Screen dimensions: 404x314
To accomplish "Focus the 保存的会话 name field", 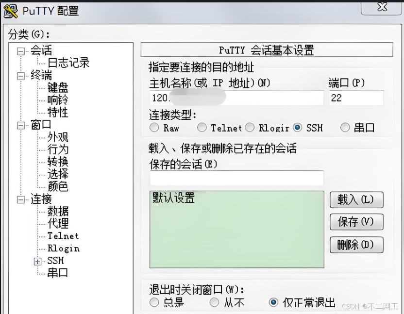I will tap(237, 178).
